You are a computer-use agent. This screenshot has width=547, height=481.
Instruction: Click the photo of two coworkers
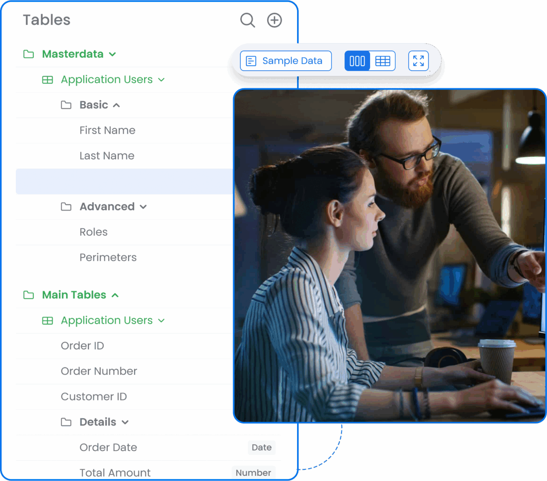389,256
